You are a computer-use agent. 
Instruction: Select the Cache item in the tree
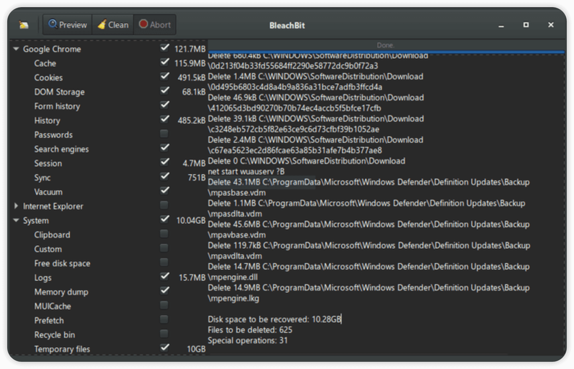click(x=45, y=63)
